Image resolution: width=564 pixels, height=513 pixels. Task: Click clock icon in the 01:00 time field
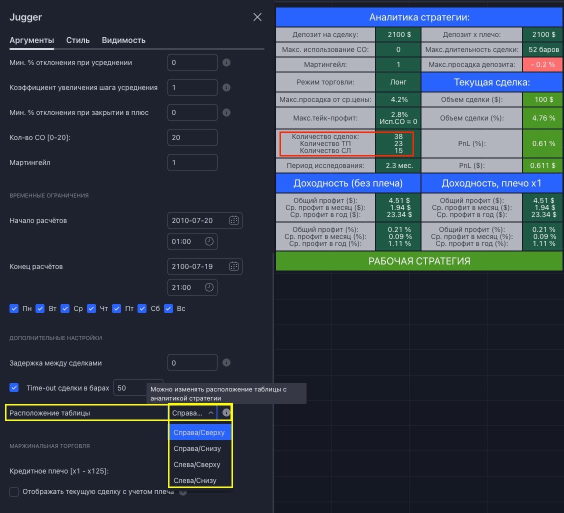click(209, 241)
